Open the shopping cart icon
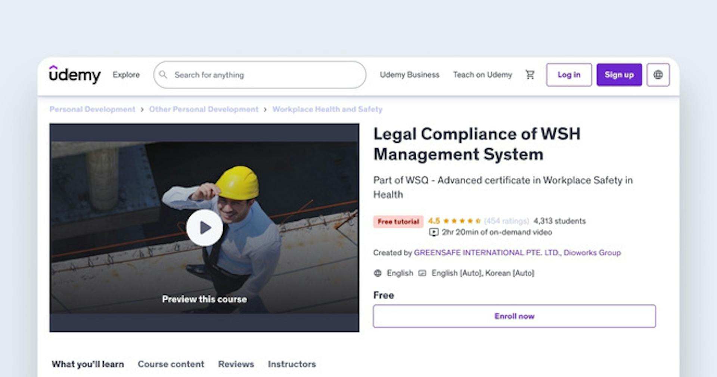The height and width of the screenshot is (377, 717). pyautogui.click(x=530, y=75)
